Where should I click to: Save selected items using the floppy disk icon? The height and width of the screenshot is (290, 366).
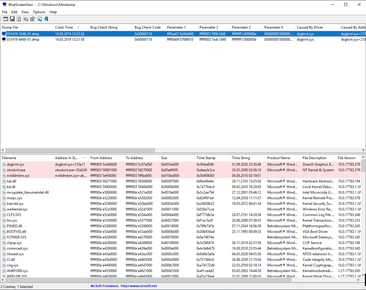point(12,19)
